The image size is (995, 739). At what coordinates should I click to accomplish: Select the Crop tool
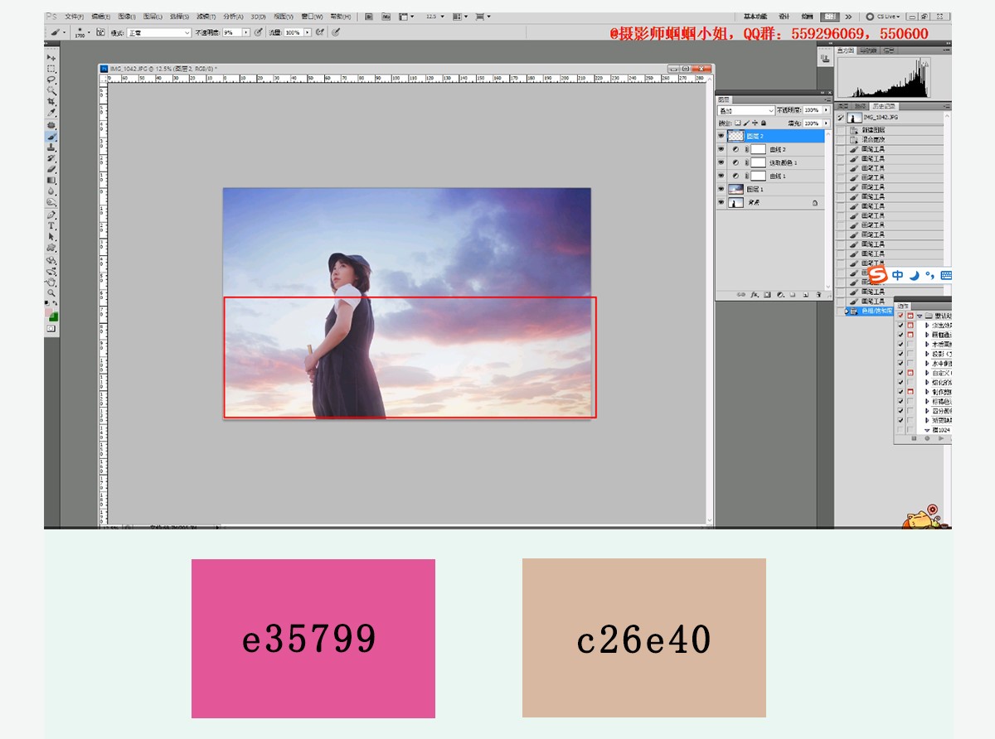pyautogui.click(x=51, y=102)
